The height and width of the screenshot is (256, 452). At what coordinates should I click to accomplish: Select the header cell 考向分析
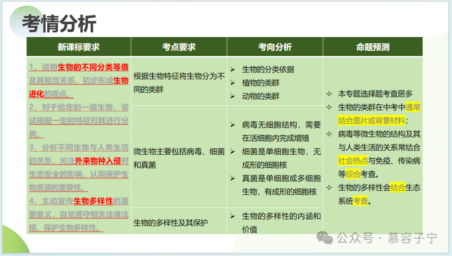(x=275, y=47)
